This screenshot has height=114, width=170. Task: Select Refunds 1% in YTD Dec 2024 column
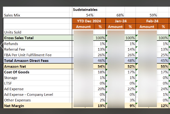coord(102,44)
